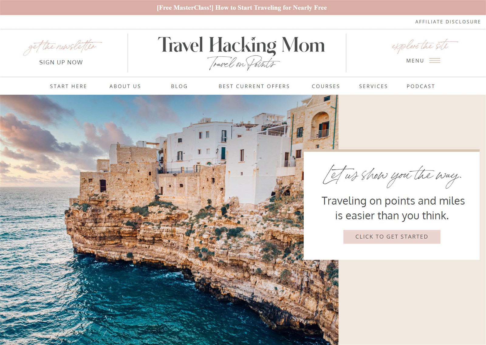
Task: Click the CLICK TO GET STARTED button
Action: (x=392, y=237)
